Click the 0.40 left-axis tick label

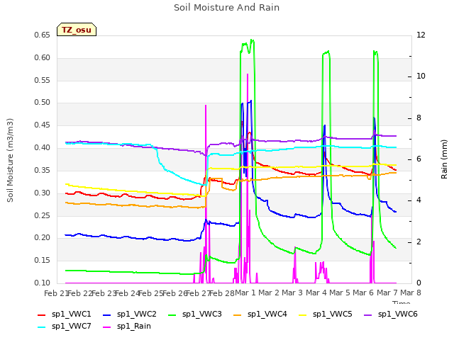(x=43, y=148)
